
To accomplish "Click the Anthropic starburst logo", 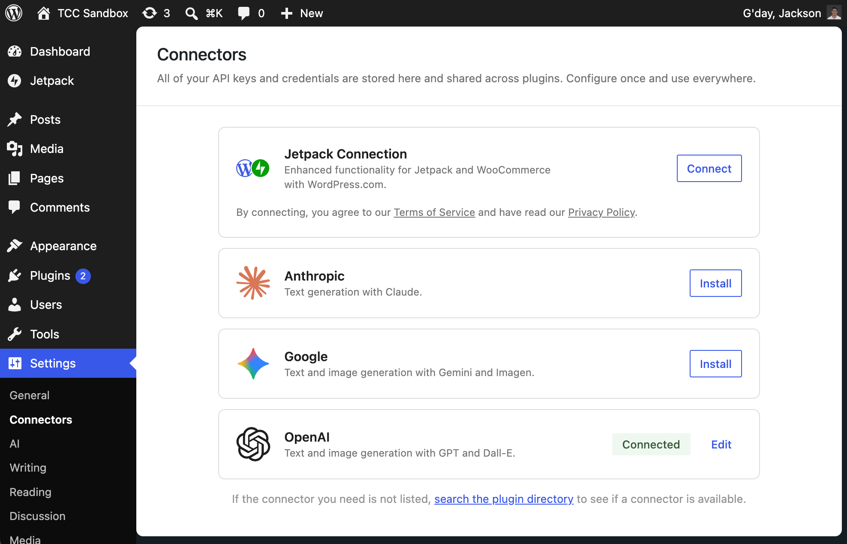I will 253,283.
